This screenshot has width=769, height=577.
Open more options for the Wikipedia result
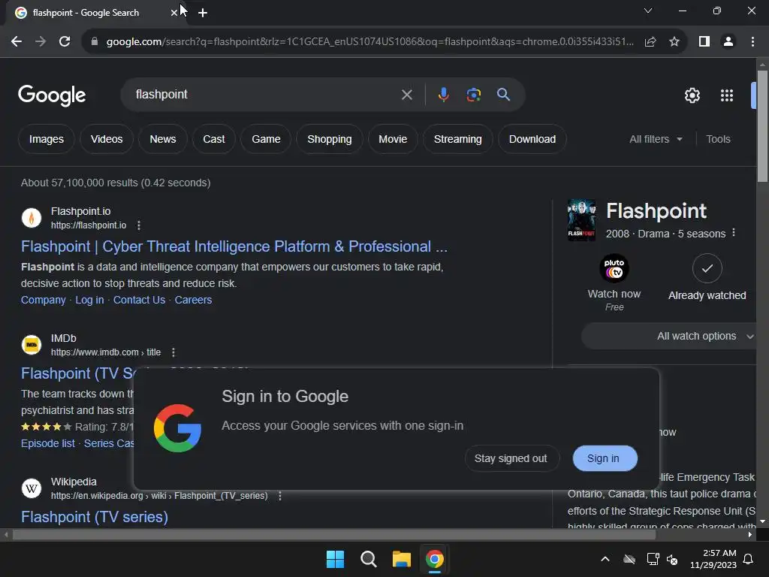tap(279, 496)
